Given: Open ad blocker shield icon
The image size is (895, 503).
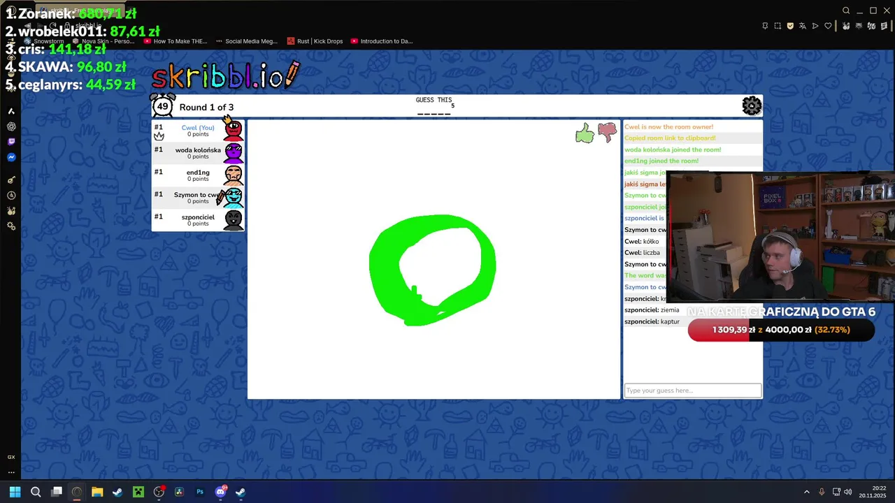Looking at the screenshot, I should (790, 26).
